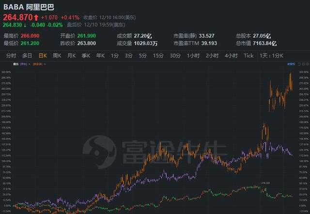Image resolution: width=310 pixels, height=214 pixels.
Task: Select the 1小时 interval tab
Action: 193,56
